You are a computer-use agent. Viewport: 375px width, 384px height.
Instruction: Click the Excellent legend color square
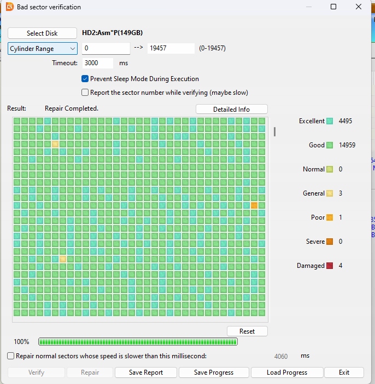[x=330, y=121]
